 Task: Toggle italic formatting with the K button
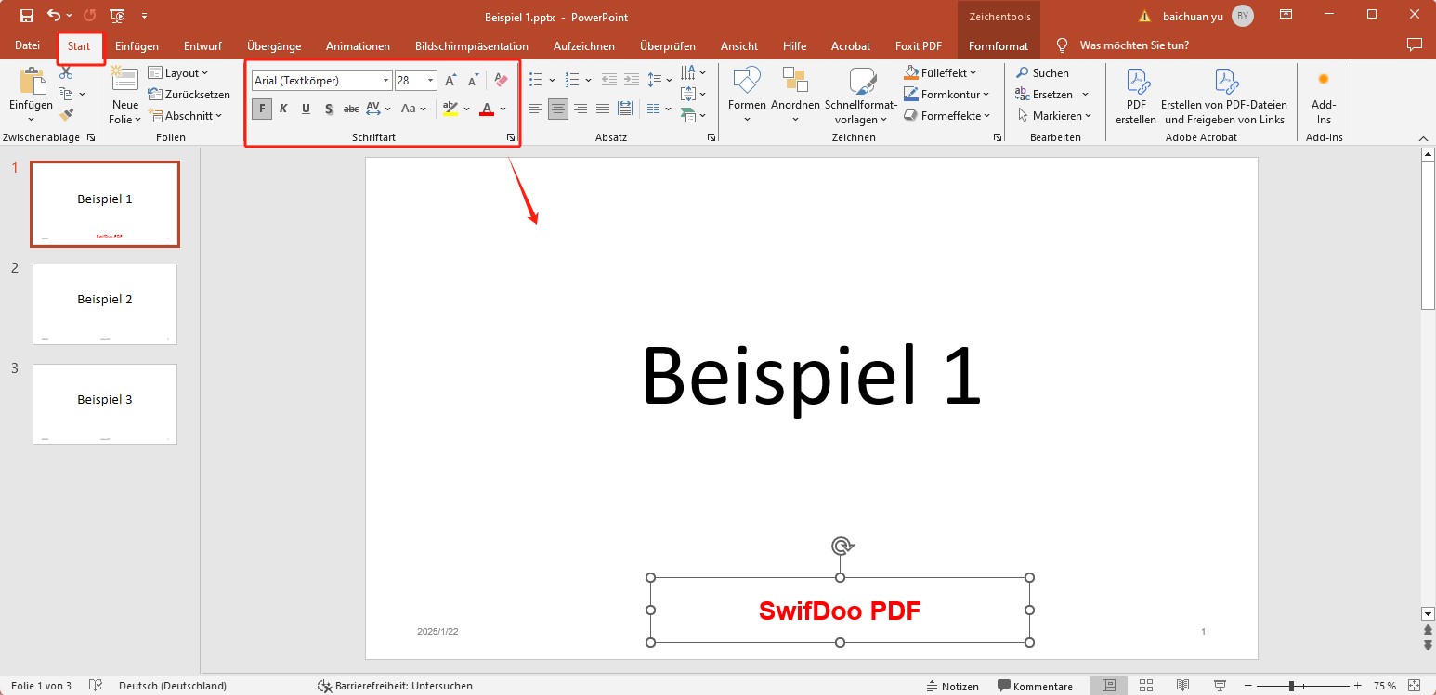tap(283, 109)
